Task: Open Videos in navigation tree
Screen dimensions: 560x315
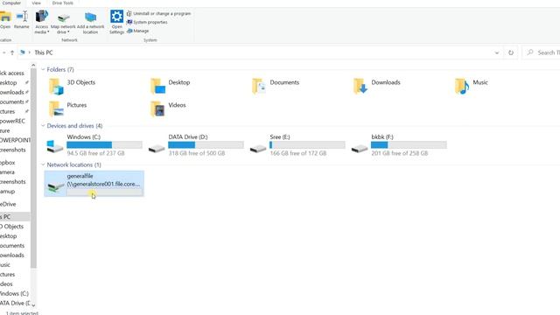Action: [x=6, y=284]
